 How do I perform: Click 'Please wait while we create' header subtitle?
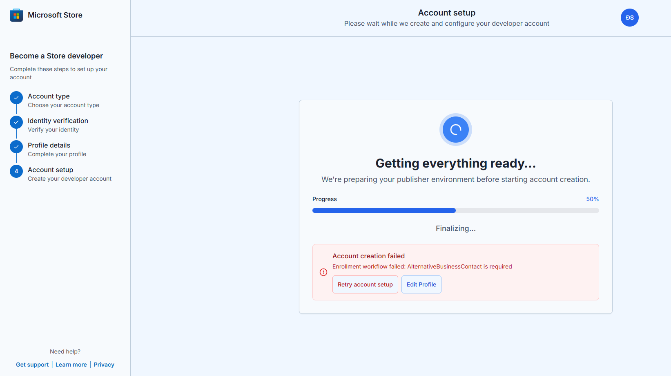[x=446, y=24]
